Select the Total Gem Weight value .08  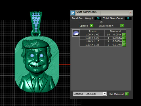click(x=98, y=18)
